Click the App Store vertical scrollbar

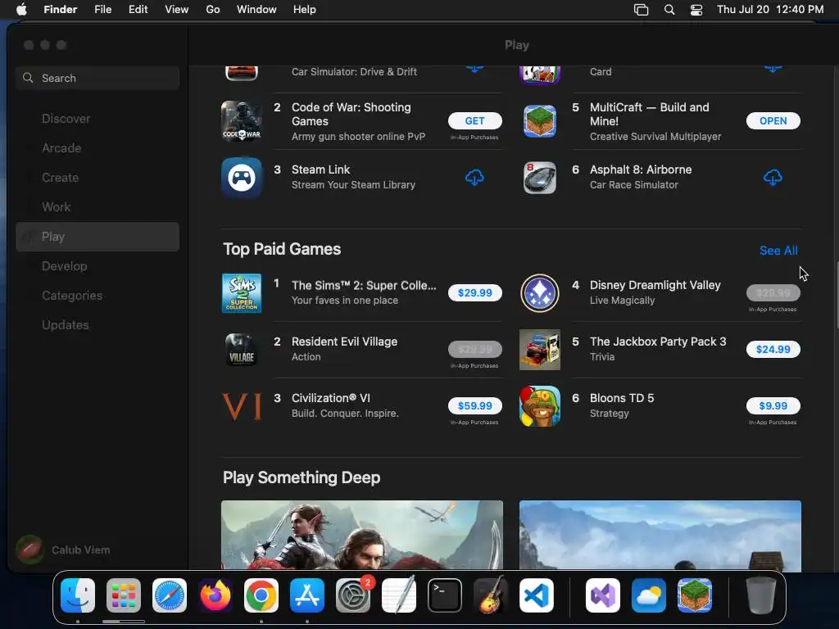(x=837, y=294)
